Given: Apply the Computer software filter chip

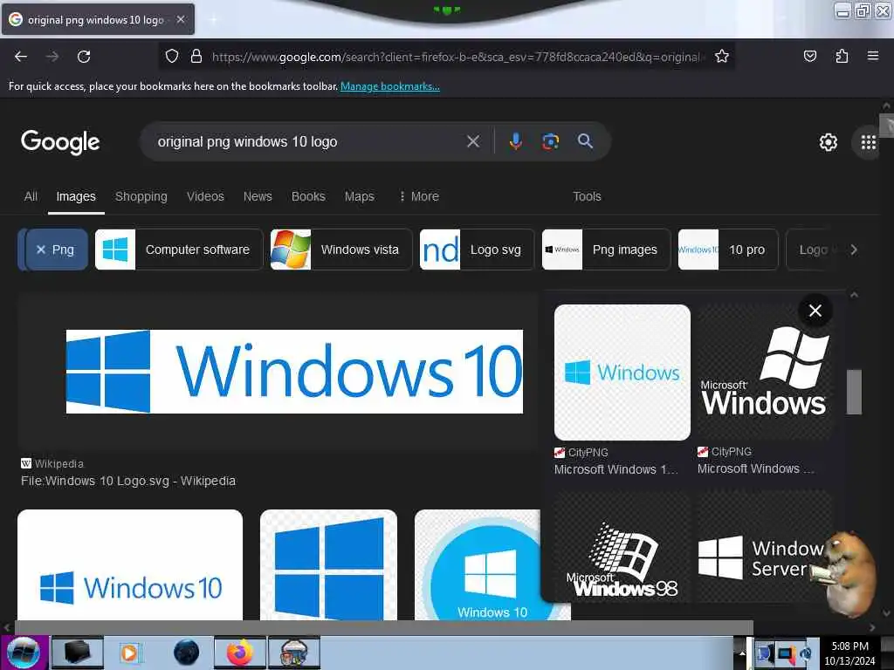Looking at the screenshot, I should point(178,250).
